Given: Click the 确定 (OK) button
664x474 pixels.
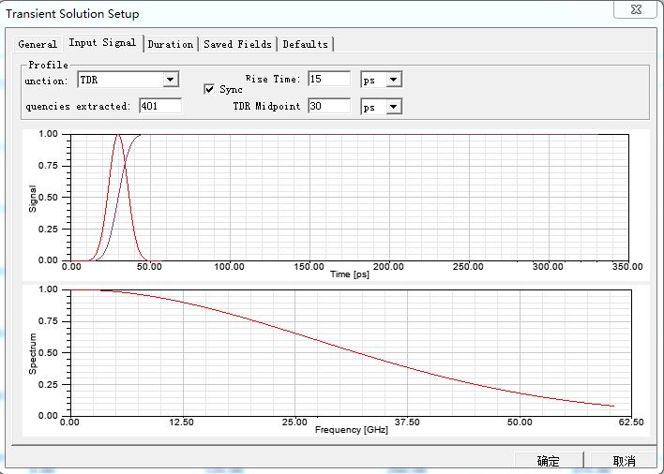Looking at the screenshot, I should [549, 461].
